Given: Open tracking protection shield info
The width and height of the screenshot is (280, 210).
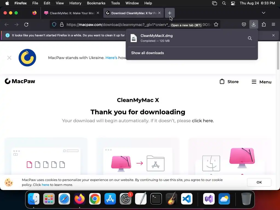Looking at the screenshot, I should 54,24.
